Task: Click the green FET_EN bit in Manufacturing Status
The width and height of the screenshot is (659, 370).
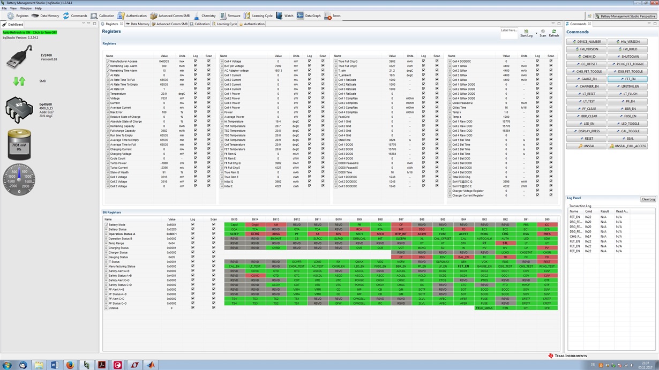Action: point(463,266)
